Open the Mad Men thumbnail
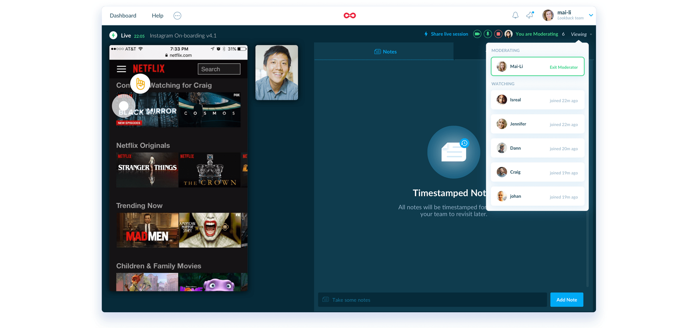Viewport: 686px width, 328px height. coord(147,230)
